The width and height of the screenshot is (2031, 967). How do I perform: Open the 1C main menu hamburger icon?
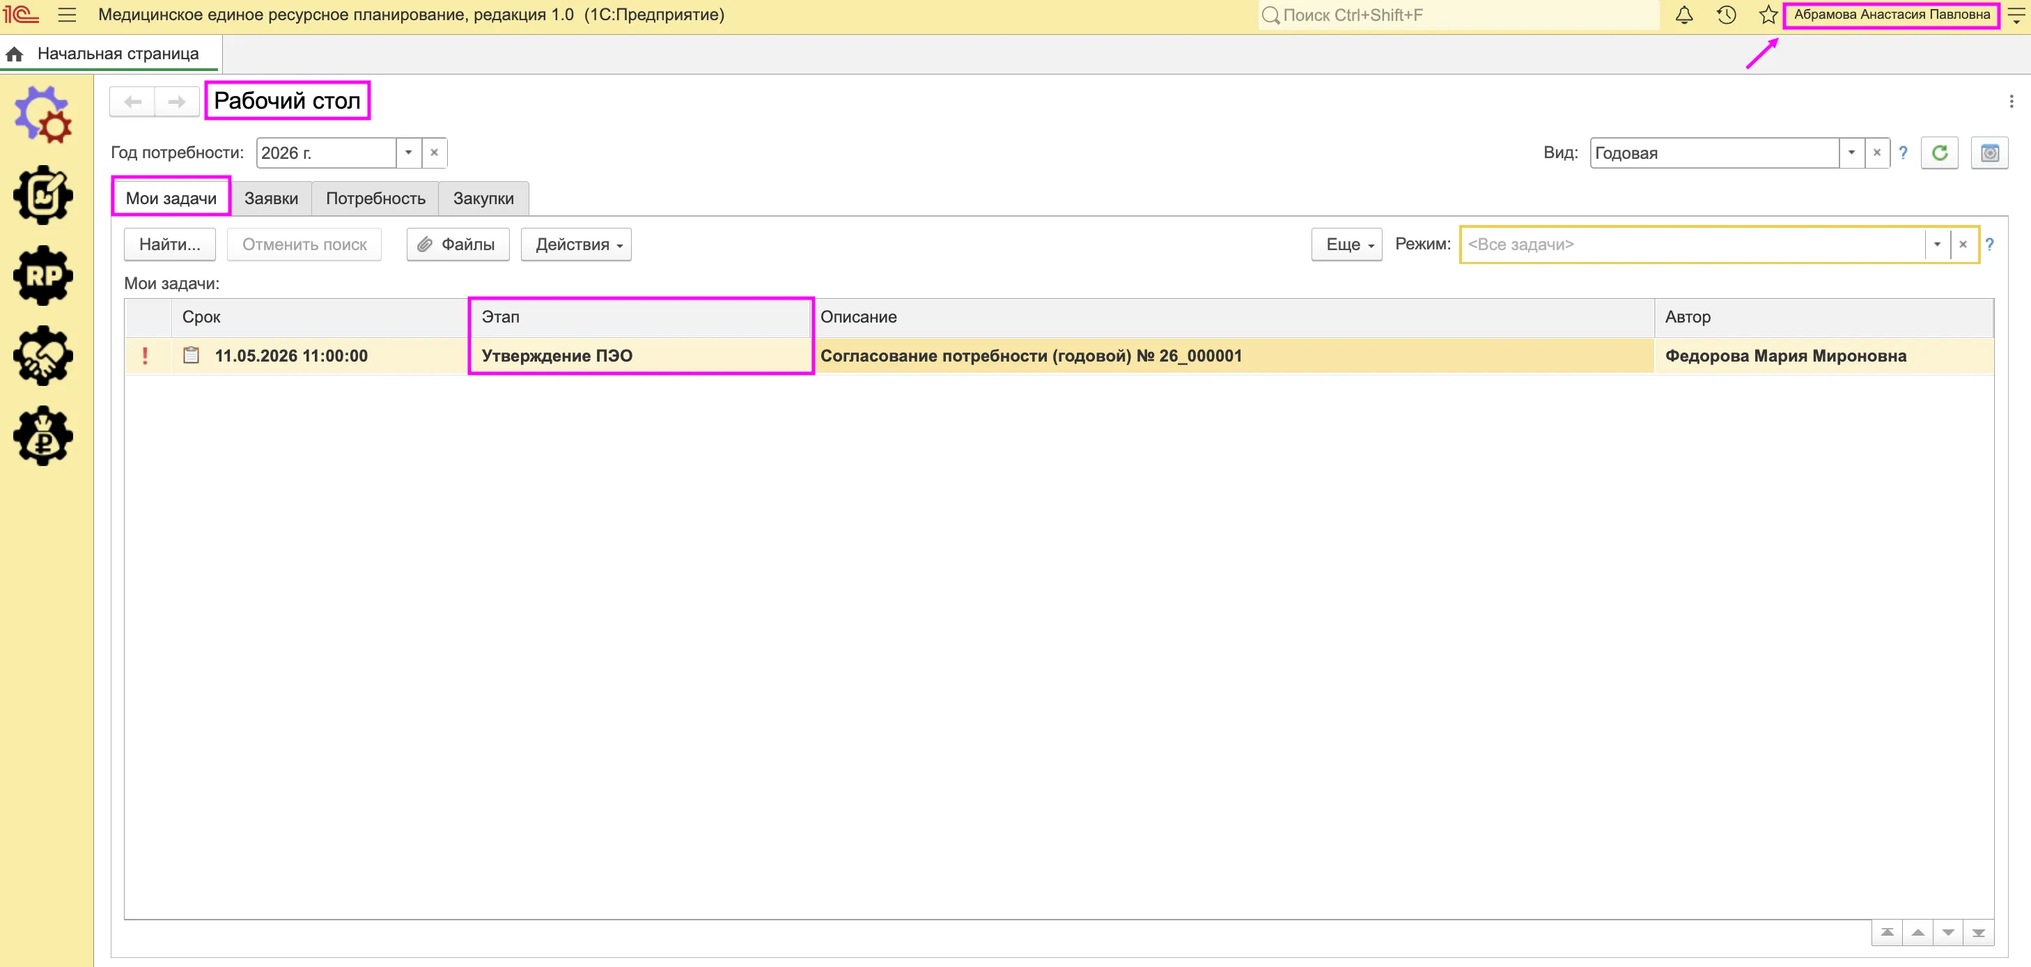(67, 15)
